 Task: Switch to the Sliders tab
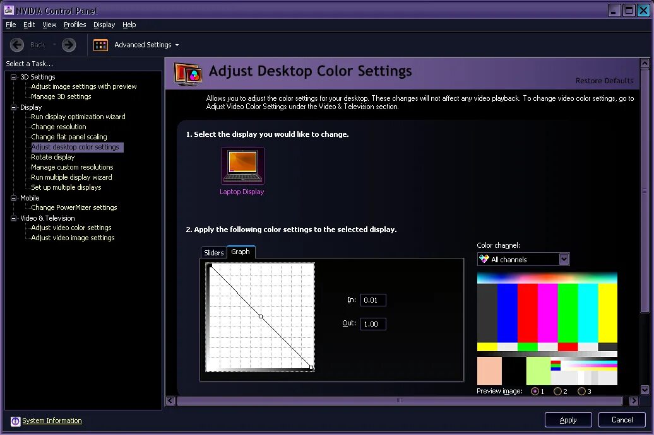coord(213,253)
